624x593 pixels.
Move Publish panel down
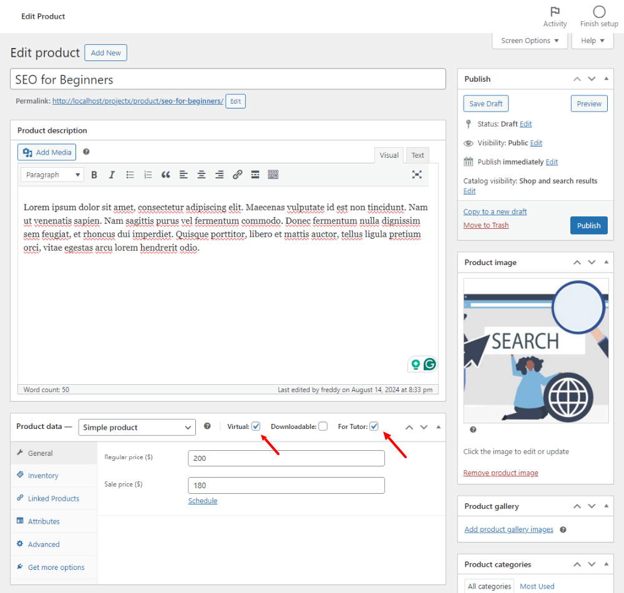pos(592,79)
